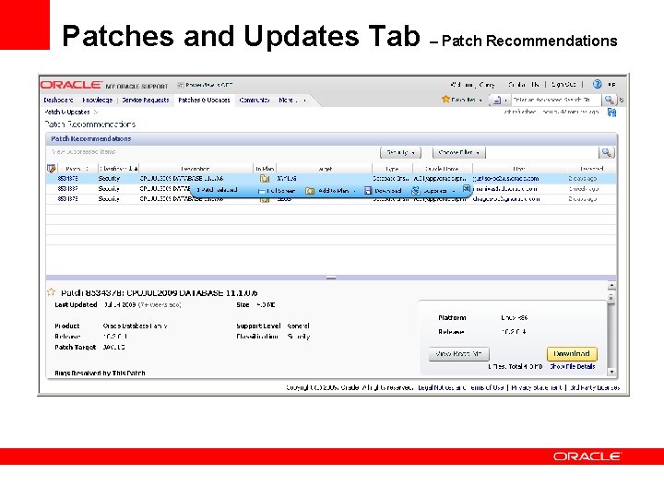
Task: Favorite patch 8534378 with the star icon
Action: click(x=52, y=291)
